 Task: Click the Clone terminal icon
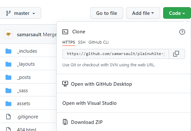[x=65, y=32]
